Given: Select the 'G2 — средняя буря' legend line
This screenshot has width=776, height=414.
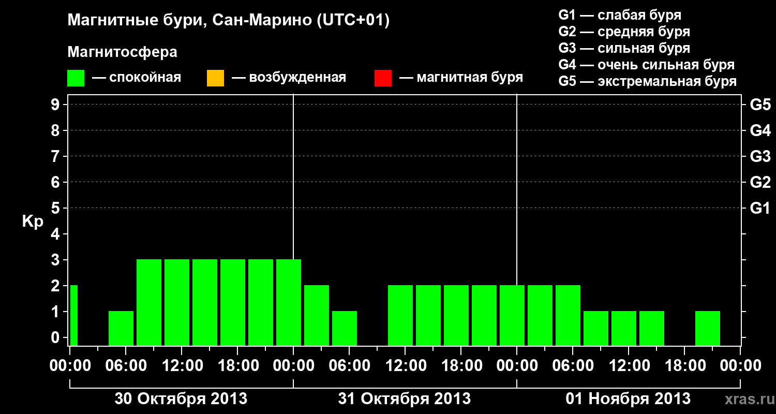Looking at the screenshot, I should [x=624, y=32].
